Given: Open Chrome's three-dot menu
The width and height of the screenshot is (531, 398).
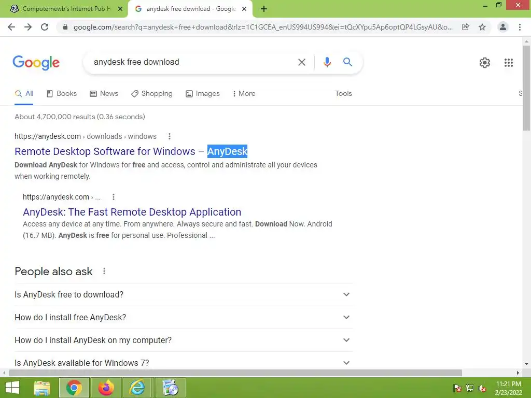Looking at the screenshot, I should [x=520, y=27].
